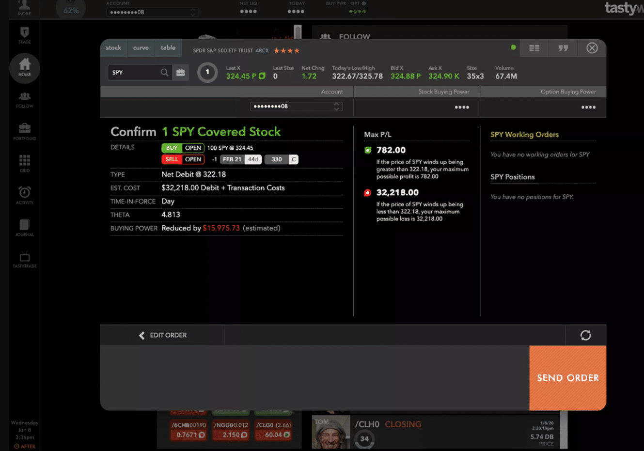The image size is (644, 451).
Task: Click the refresh icon beside Edit Order
Action: point(585,335)
